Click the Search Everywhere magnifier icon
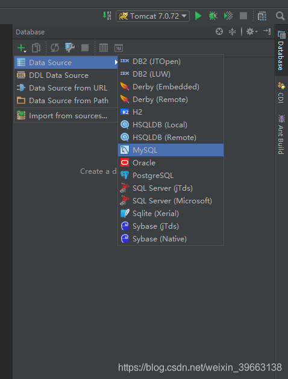 pyautogui.click(x=280, y=16)
